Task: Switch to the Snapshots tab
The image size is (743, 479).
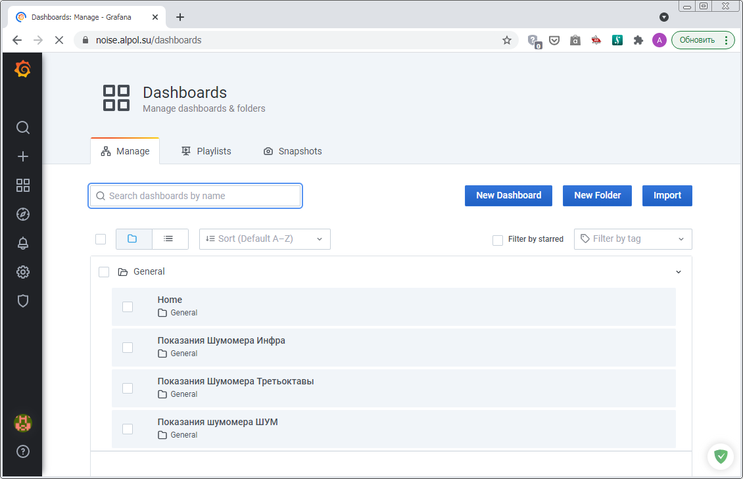Action: (x=293, y=151)
